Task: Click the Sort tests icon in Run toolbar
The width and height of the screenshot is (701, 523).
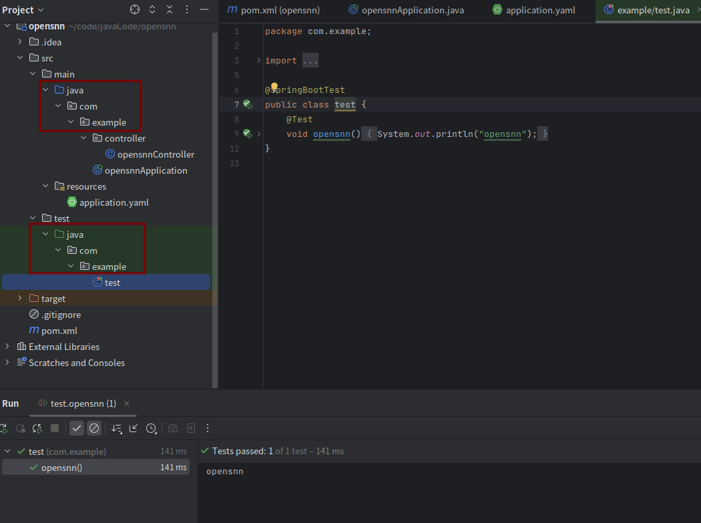Action: point(116,429)
